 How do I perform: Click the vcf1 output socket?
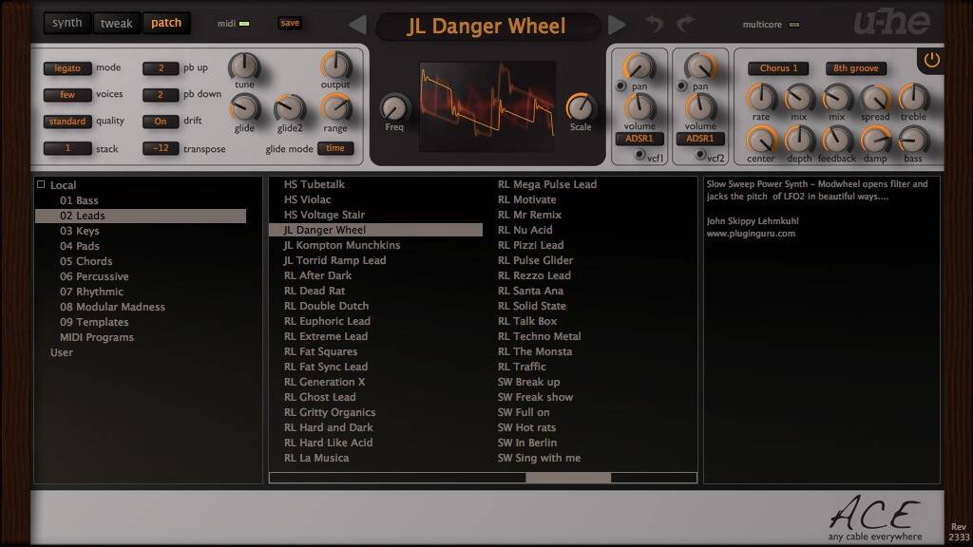point(639,155)
